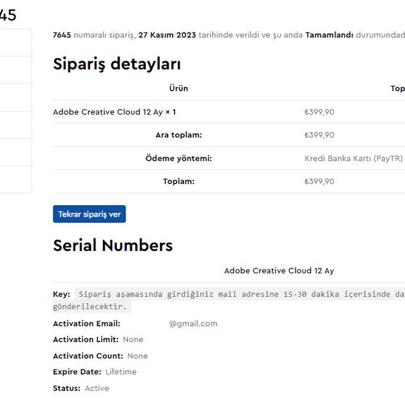Click the order number '7645' in the summary
This screenshot has width=405, height=405.
62,35
